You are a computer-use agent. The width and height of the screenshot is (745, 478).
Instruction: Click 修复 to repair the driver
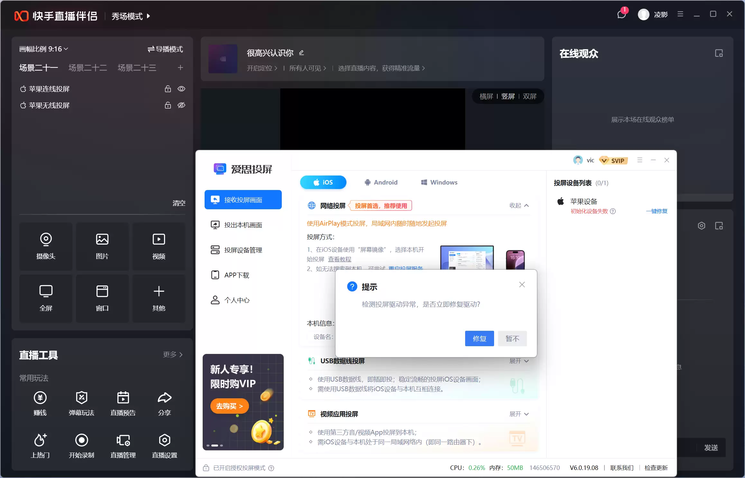click(x=479, y=338)
